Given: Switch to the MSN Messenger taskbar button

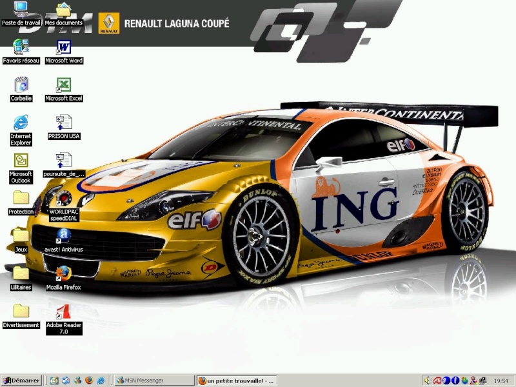Looking at the screenshot, I should click(x=155, y=381).
